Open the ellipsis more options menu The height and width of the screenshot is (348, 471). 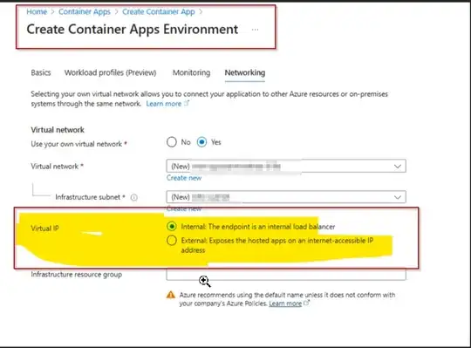coord(255,30)
